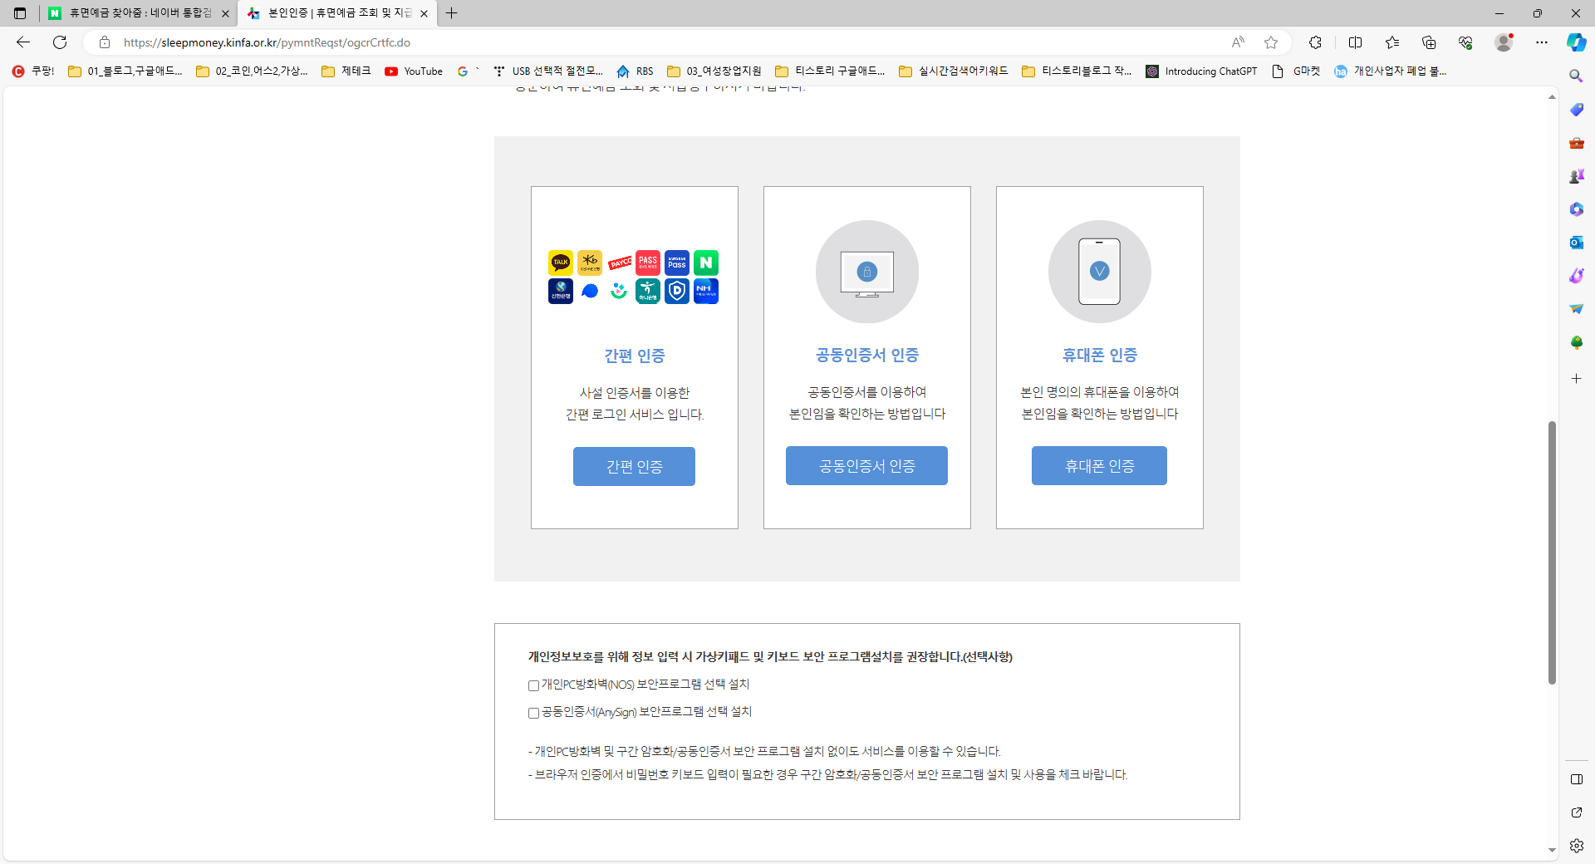
Task: Enable the 개인PC방화벽(NOS) security program checkbox
Action: [x=532, y=685]
